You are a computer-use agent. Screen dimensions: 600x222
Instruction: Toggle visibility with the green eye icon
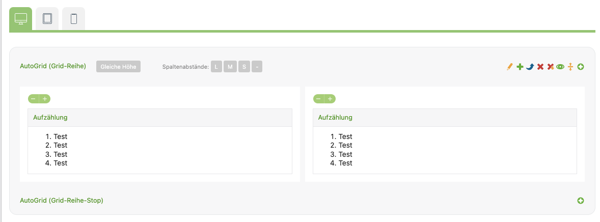[x=560, y=67]
